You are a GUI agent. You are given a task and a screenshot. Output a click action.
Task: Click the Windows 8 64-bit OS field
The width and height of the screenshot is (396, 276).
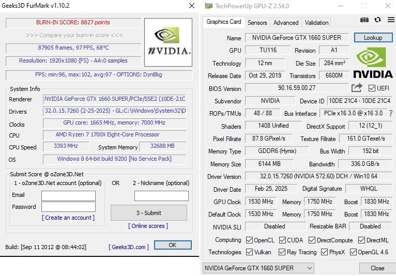[115, 159]
